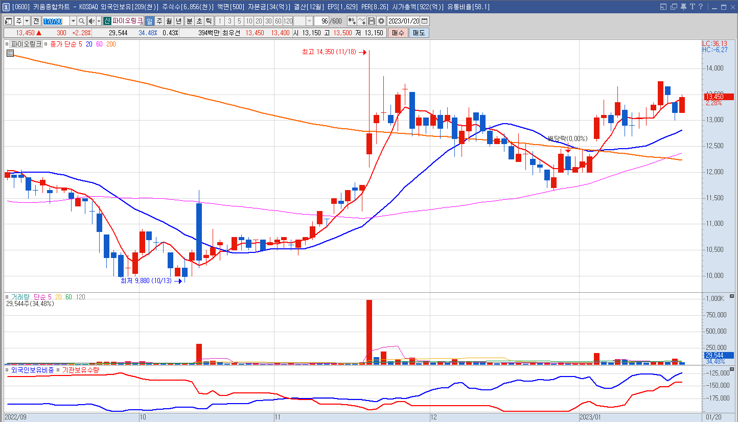
Task: Open the empty interval combo box dropdown
Action: [x=310, y=21]
